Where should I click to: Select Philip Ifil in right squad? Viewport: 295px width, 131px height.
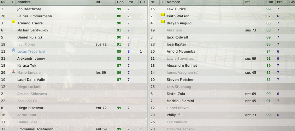pos(222,115)
